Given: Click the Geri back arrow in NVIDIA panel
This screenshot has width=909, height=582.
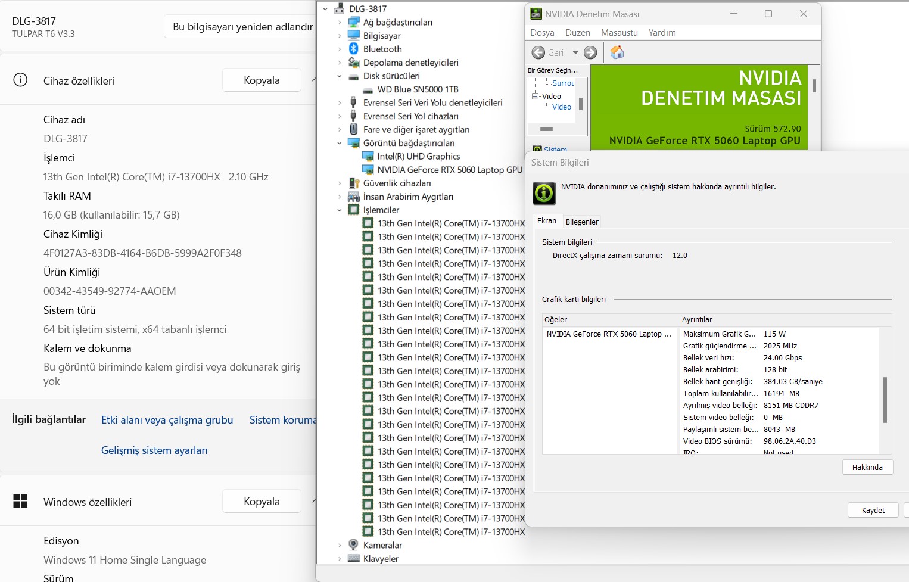Looking at the screenshot, I should (x=538, y=52).
